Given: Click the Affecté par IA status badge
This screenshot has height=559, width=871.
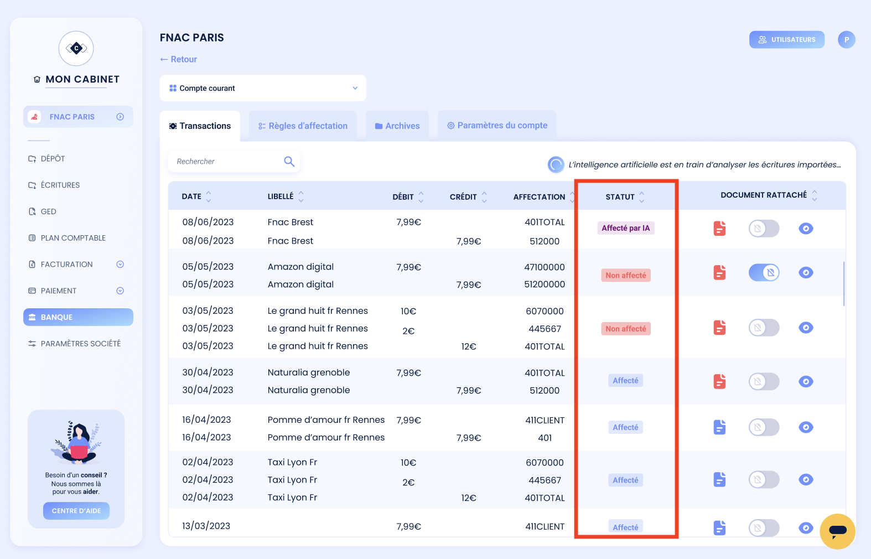Looking at the screenshot, I should tap(626, 228).
